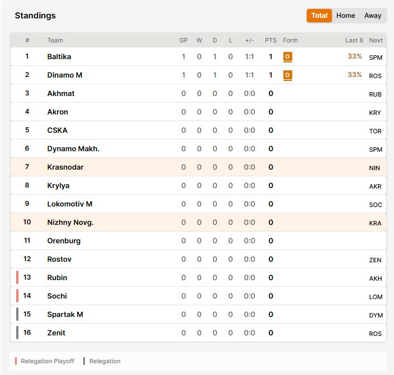Click Dinamo M's orange D form badge
This screenshot has height=375, width=394.
pyautogui.click(x=287, y=75)
